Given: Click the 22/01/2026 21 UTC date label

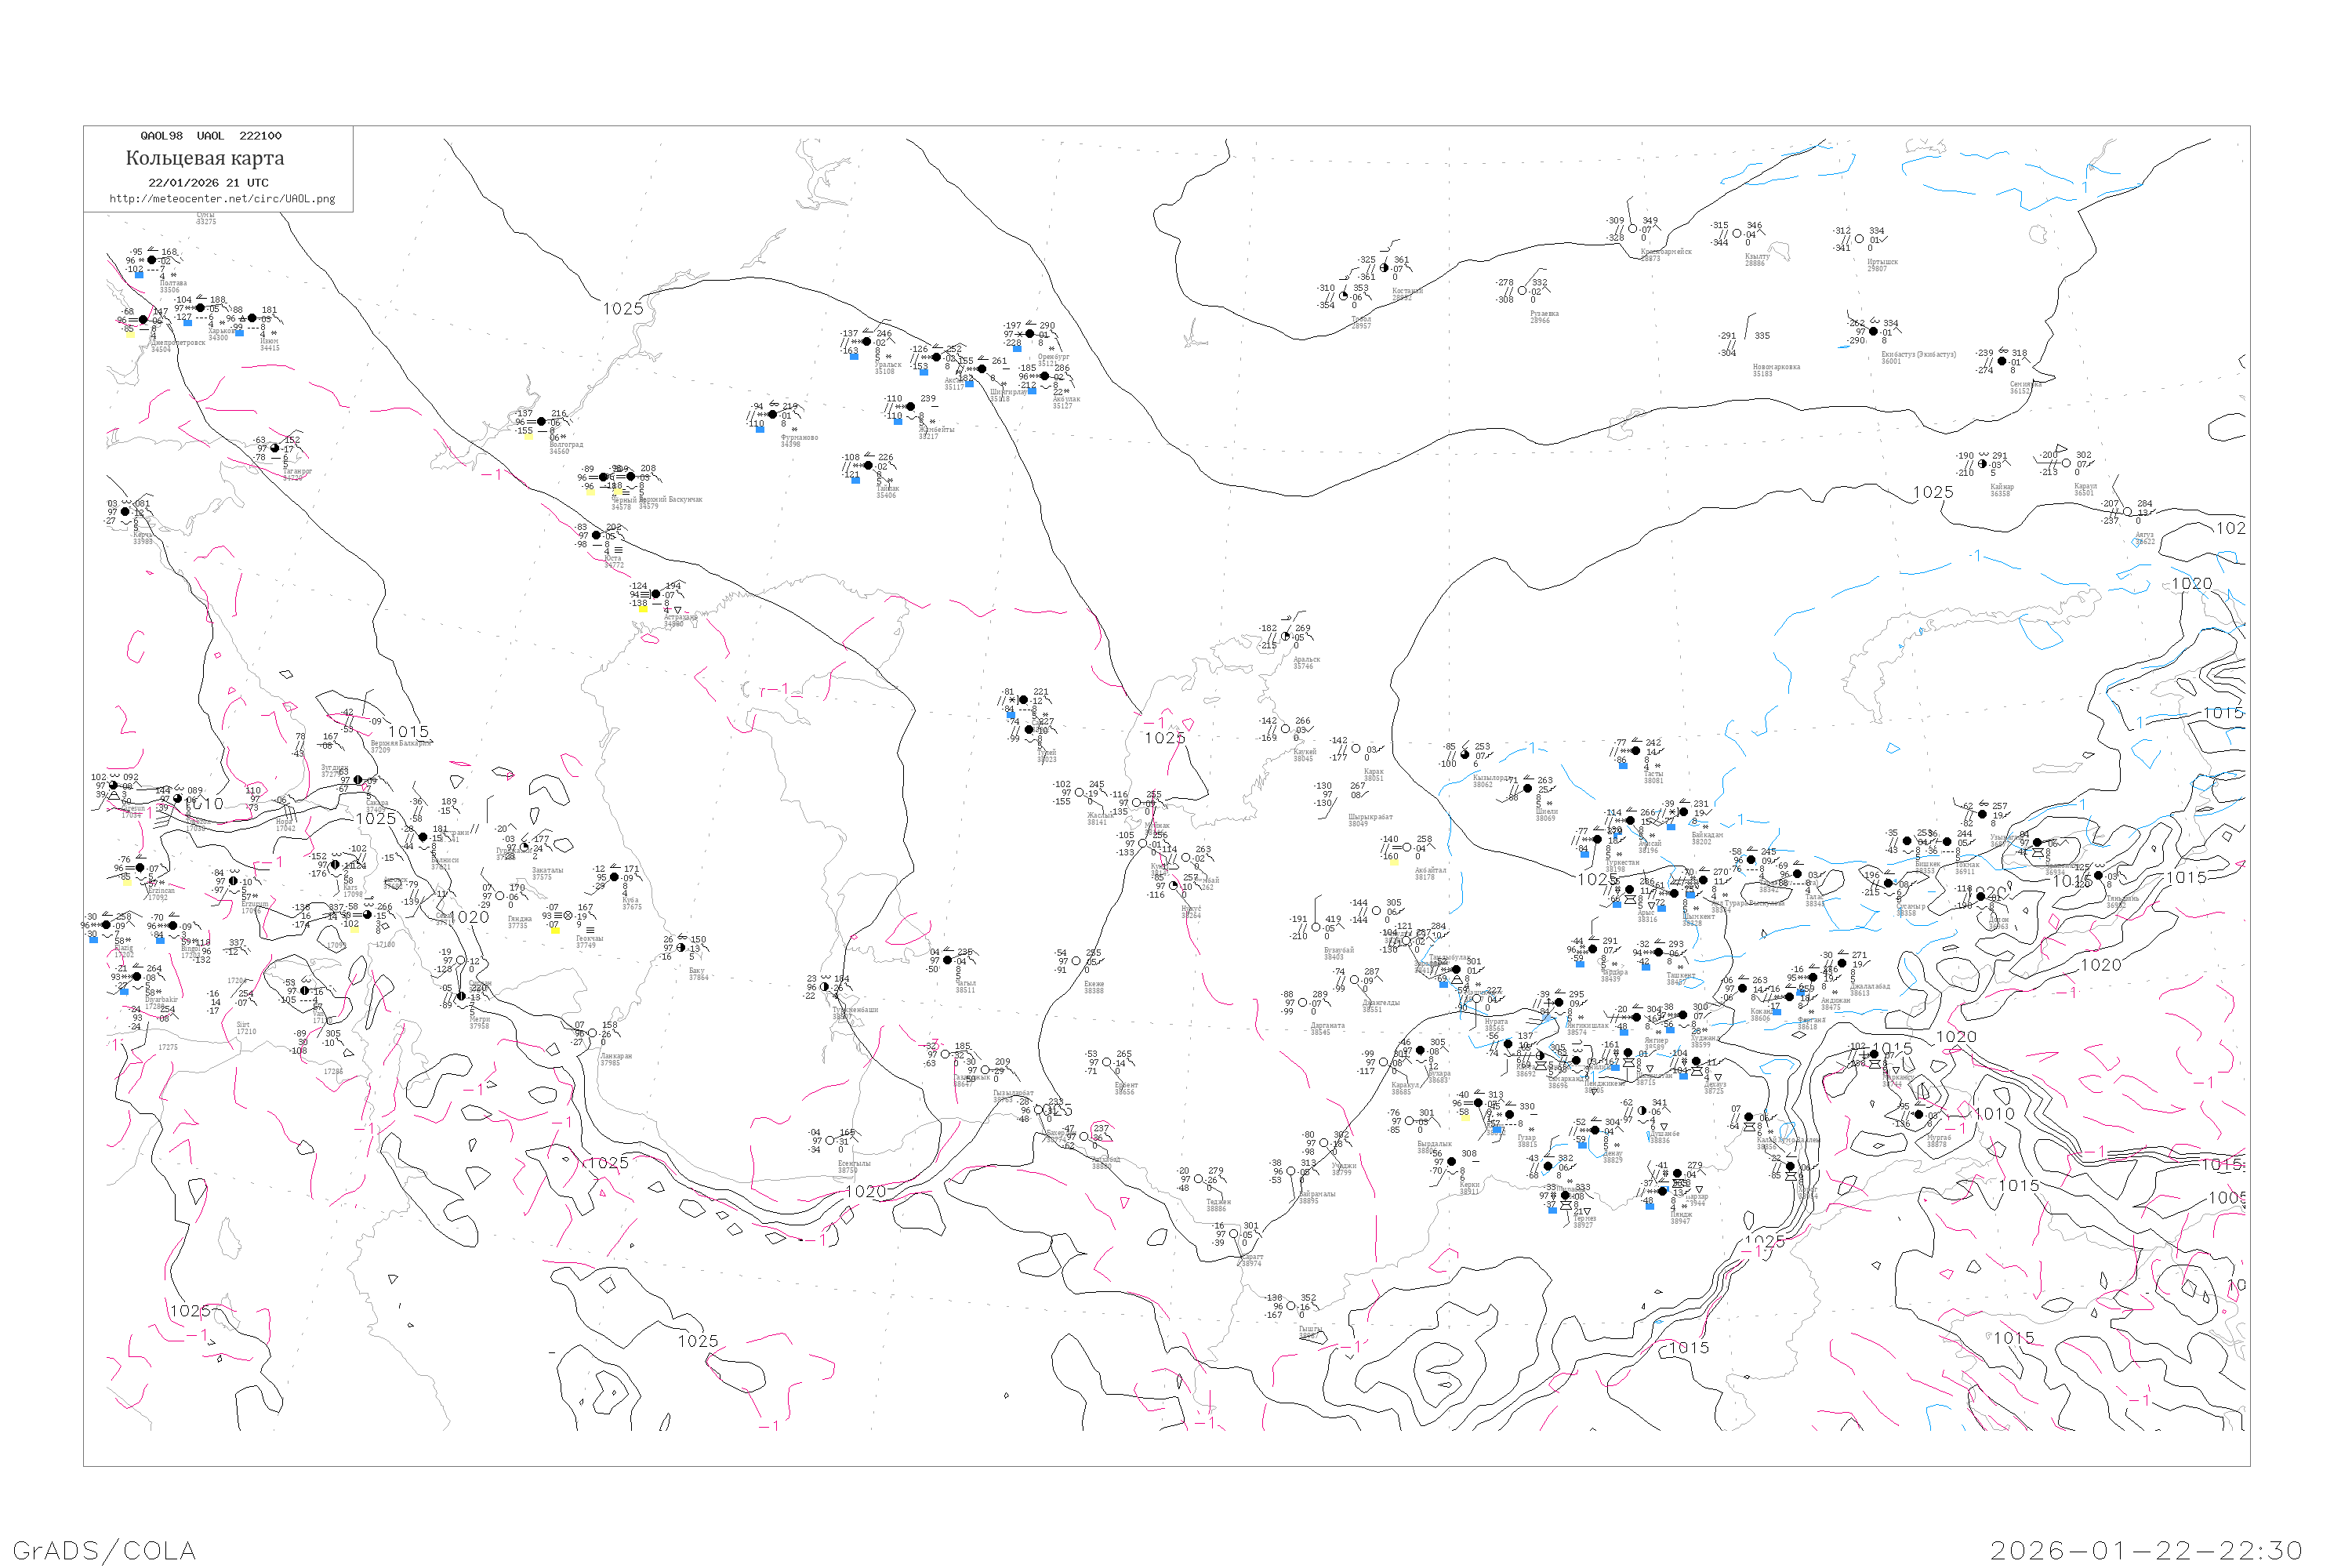Looking at the screenshot, I should click(x=208, y=183).
